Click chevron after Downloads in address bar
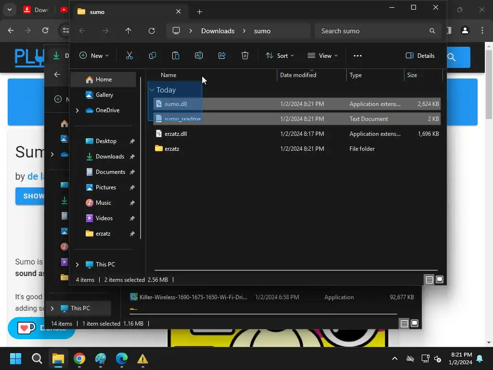This screenshot has height=370, width=493. pyautogui.click(x=244, y=31)
